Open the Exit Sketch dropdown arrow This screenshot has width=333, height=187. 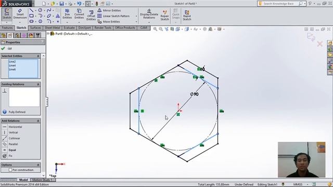(7, 22)
